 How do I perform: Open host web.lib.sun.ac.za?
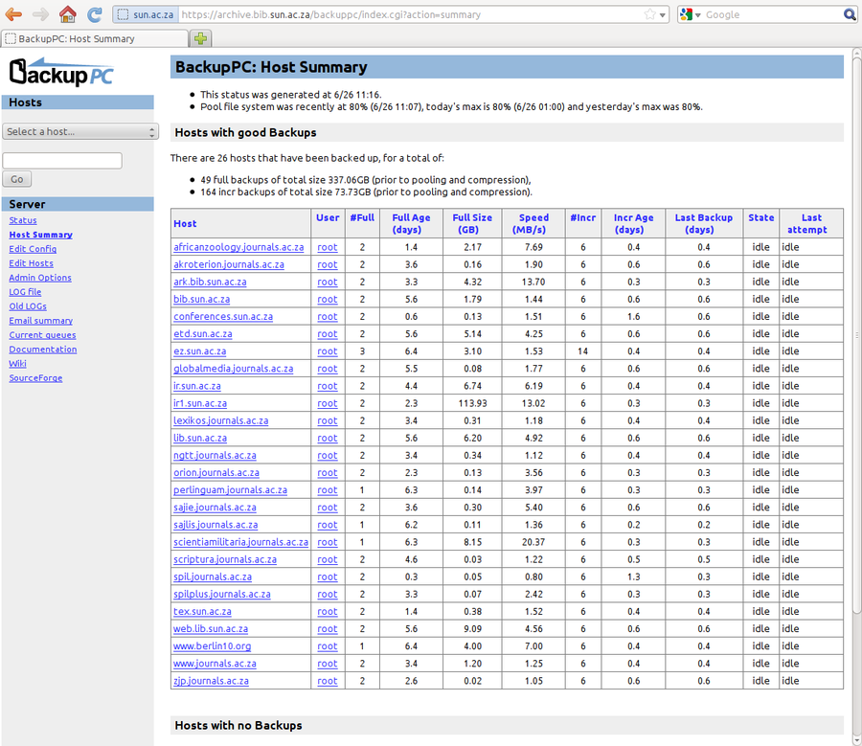click(x=211, y=629)
